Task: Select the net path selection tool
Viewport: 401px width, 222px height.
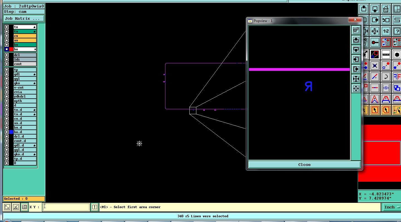Action: [397, 110]
